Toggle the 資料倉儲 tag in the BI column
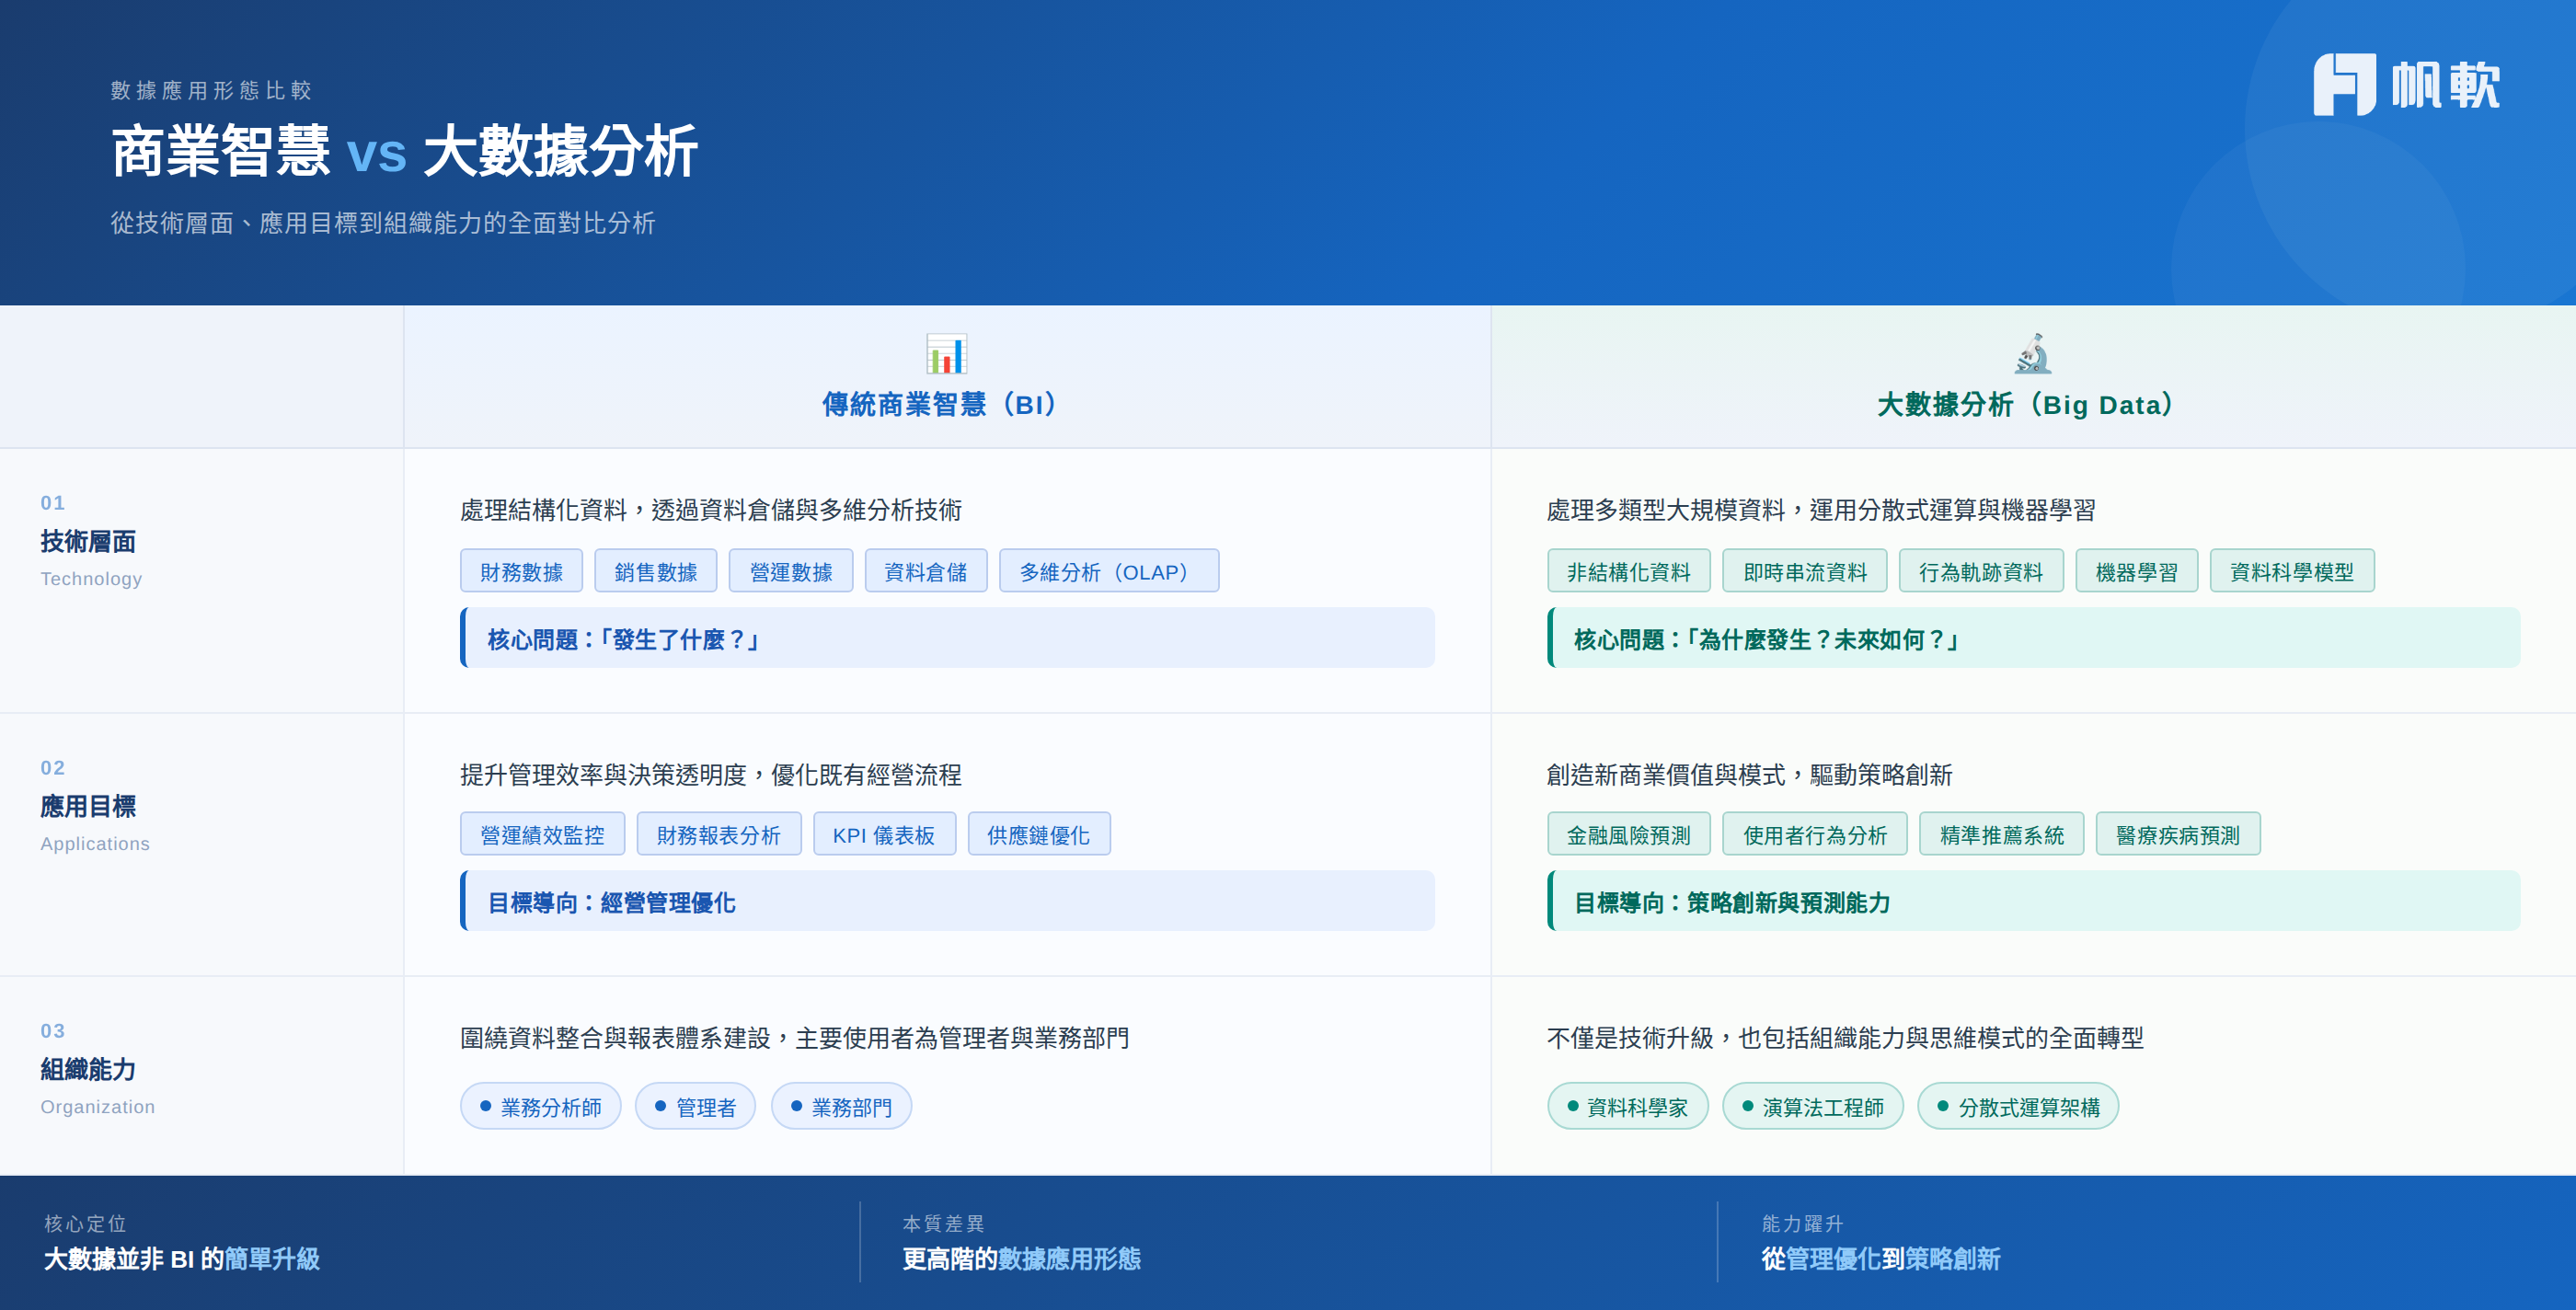The image size is (2576, 1310). [926, 570]
